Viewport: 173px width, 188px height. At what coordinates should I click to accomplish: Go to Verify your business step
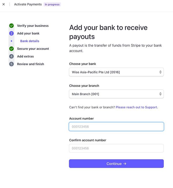pyautogui.click(x=33, y=26)
